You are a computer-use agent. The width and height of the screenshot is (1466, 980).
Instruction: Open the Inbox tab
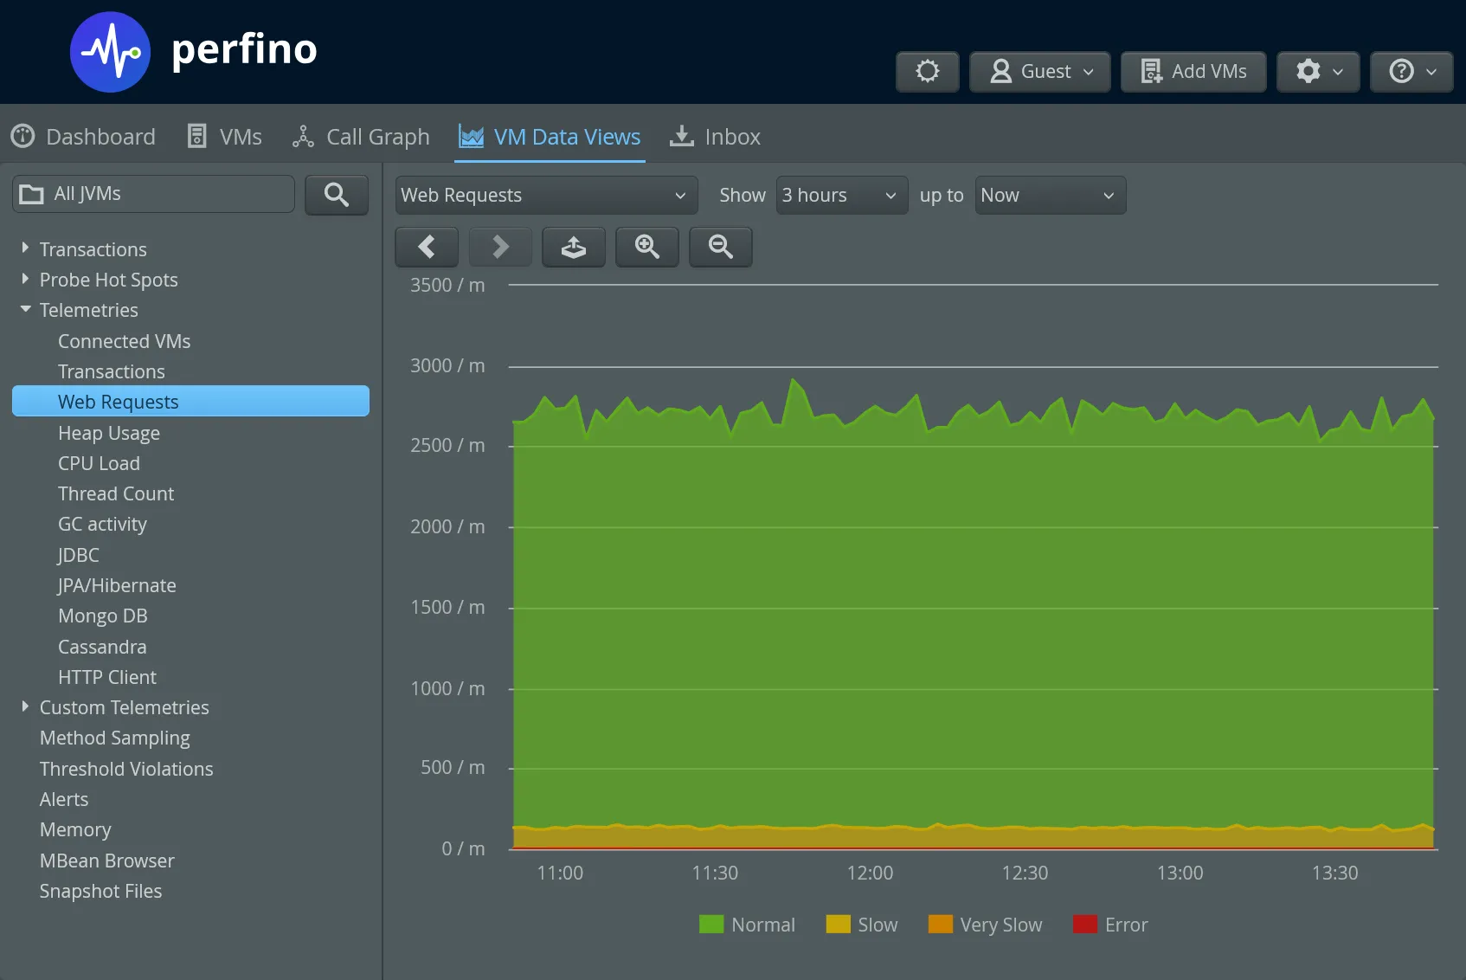click(714, 136)
